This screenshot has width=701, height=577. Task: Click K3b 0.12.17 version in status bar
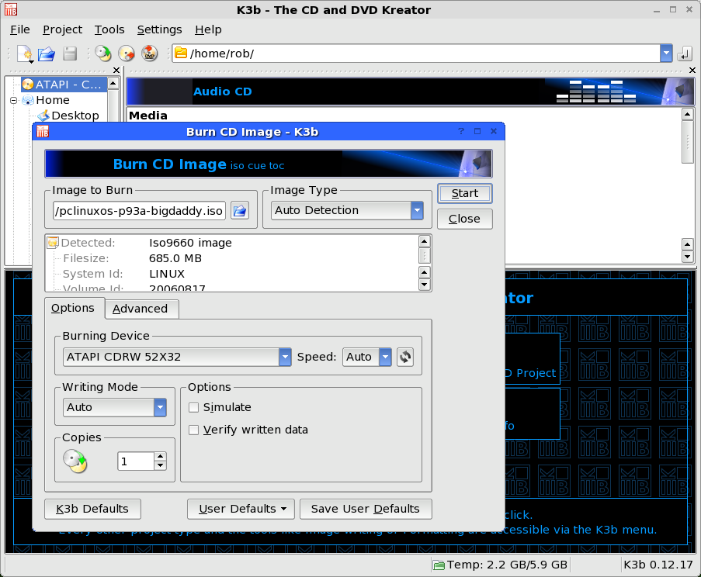pos(658,565)
